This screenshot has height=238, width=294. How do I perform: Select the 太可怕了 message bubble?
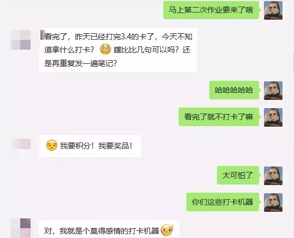[x=238, y=175]
